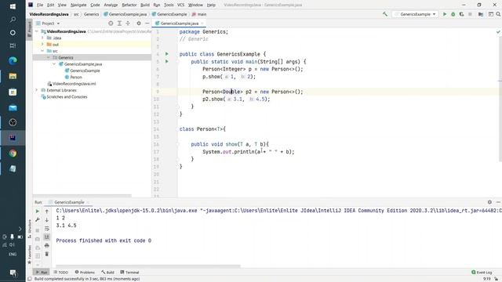This screenshot has width=502, height=282.
Task: Print the Run console output
Action: 47,245
